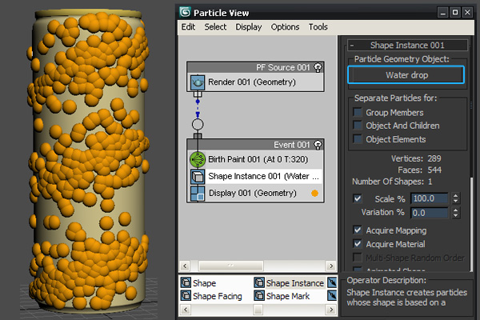480x320 pixels.
Task: Click the Shape Instance 001 cube icon
Action: click(198, 176)
